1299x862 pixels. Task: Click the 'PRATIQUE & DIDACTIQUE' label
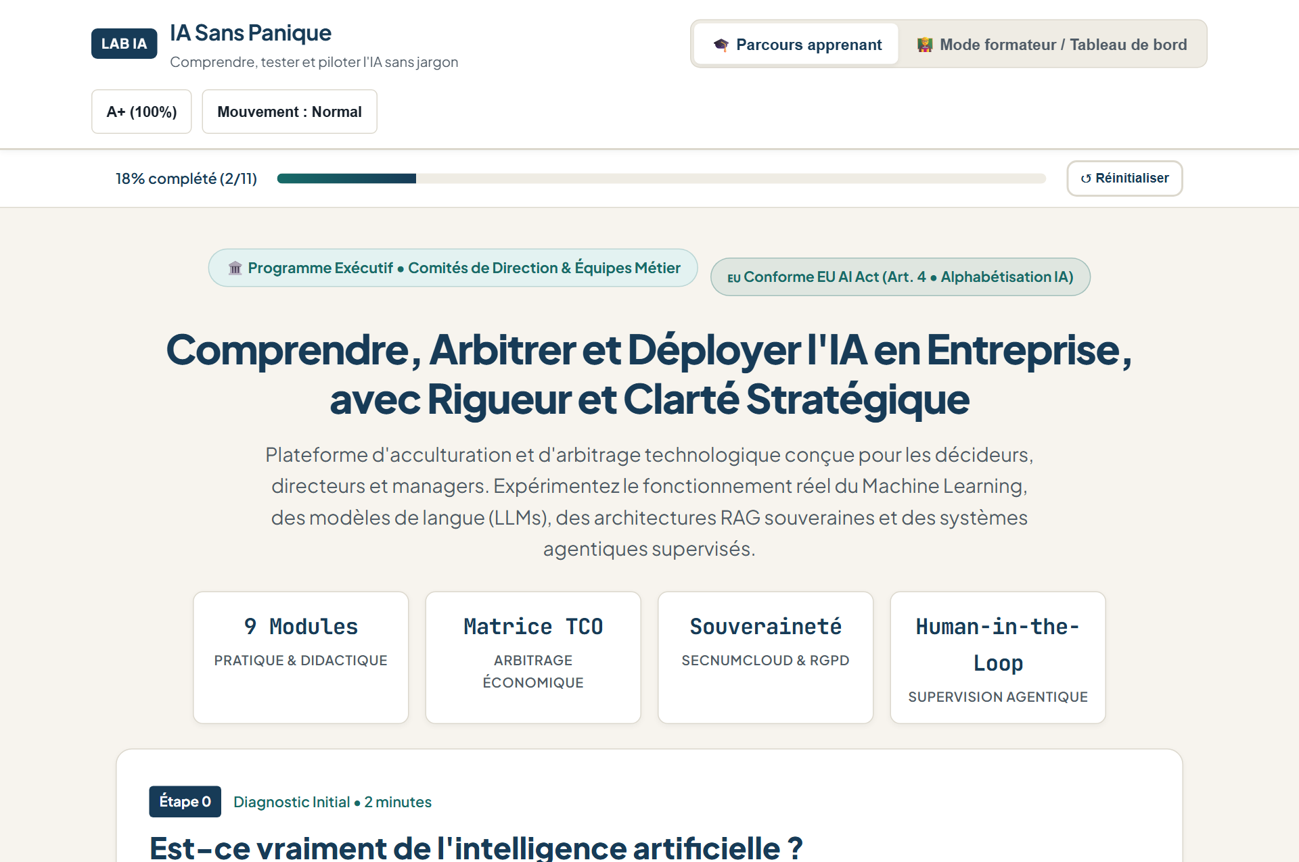300,661
